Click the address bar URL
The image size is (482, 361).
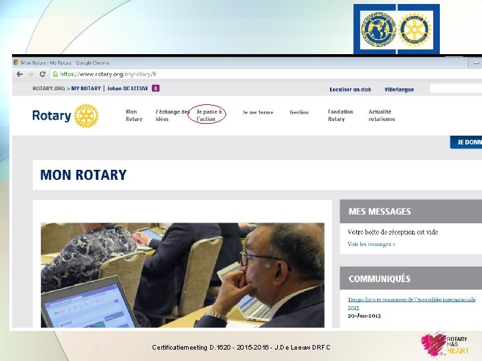(x=108, y=74)
